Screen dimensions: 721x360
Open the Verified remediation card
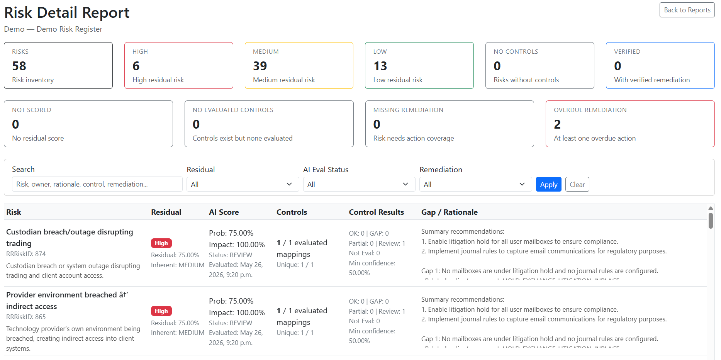click(x=660, y=66)
